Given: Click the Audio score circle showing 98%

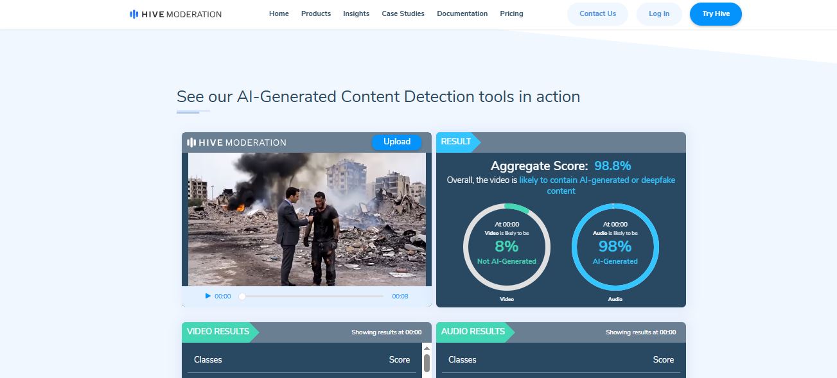Looking at the screenshot, I should click(x=615, y=246).
